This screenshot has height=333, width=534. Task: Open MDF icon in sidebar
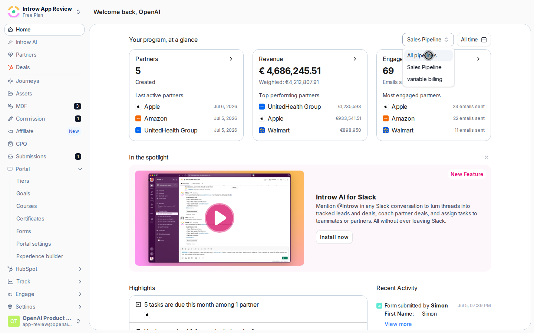pos(10,106)
